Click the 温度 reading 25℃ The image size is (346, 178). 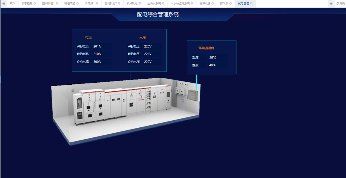(x=213, y=58)
